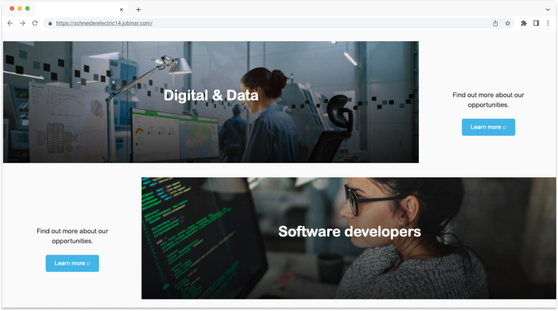The width and height of the screenshot is (558, 311).
Task: Click the padlock site security icon
Action: pos(50,23)
